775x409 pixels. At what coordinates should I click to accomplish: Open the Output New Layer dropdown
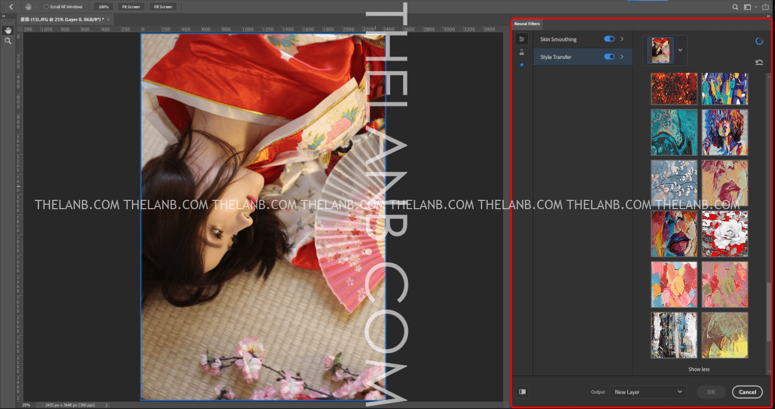tap(648, 392)
